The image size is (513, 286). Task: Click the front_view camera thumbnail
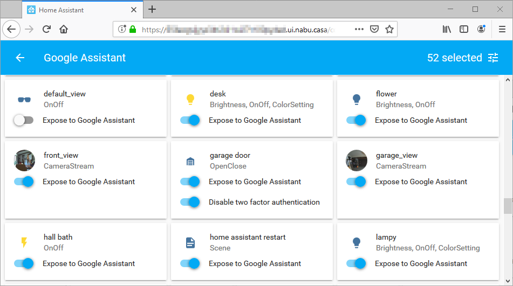point(24,161)
